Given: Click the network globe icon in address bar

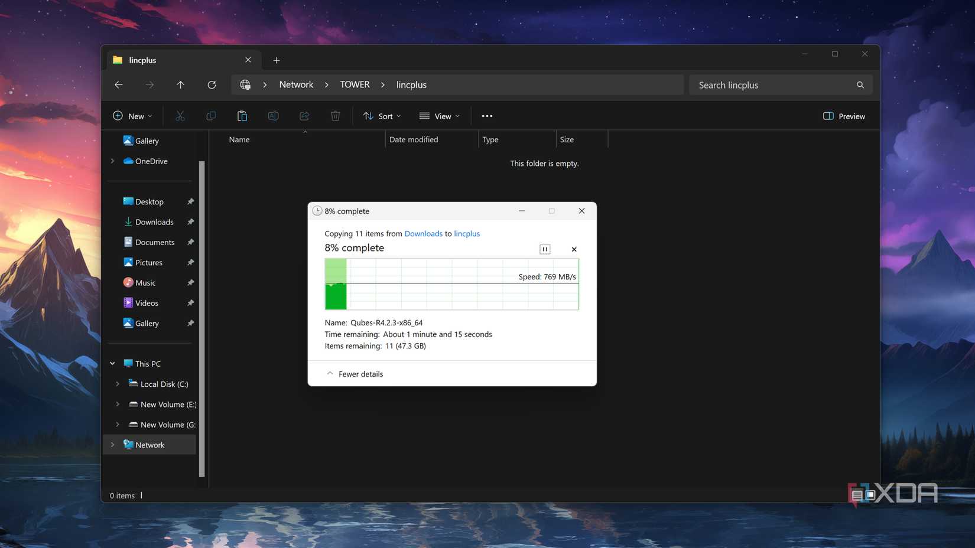Looking at the screenshot, I should [x=245, y=85].
